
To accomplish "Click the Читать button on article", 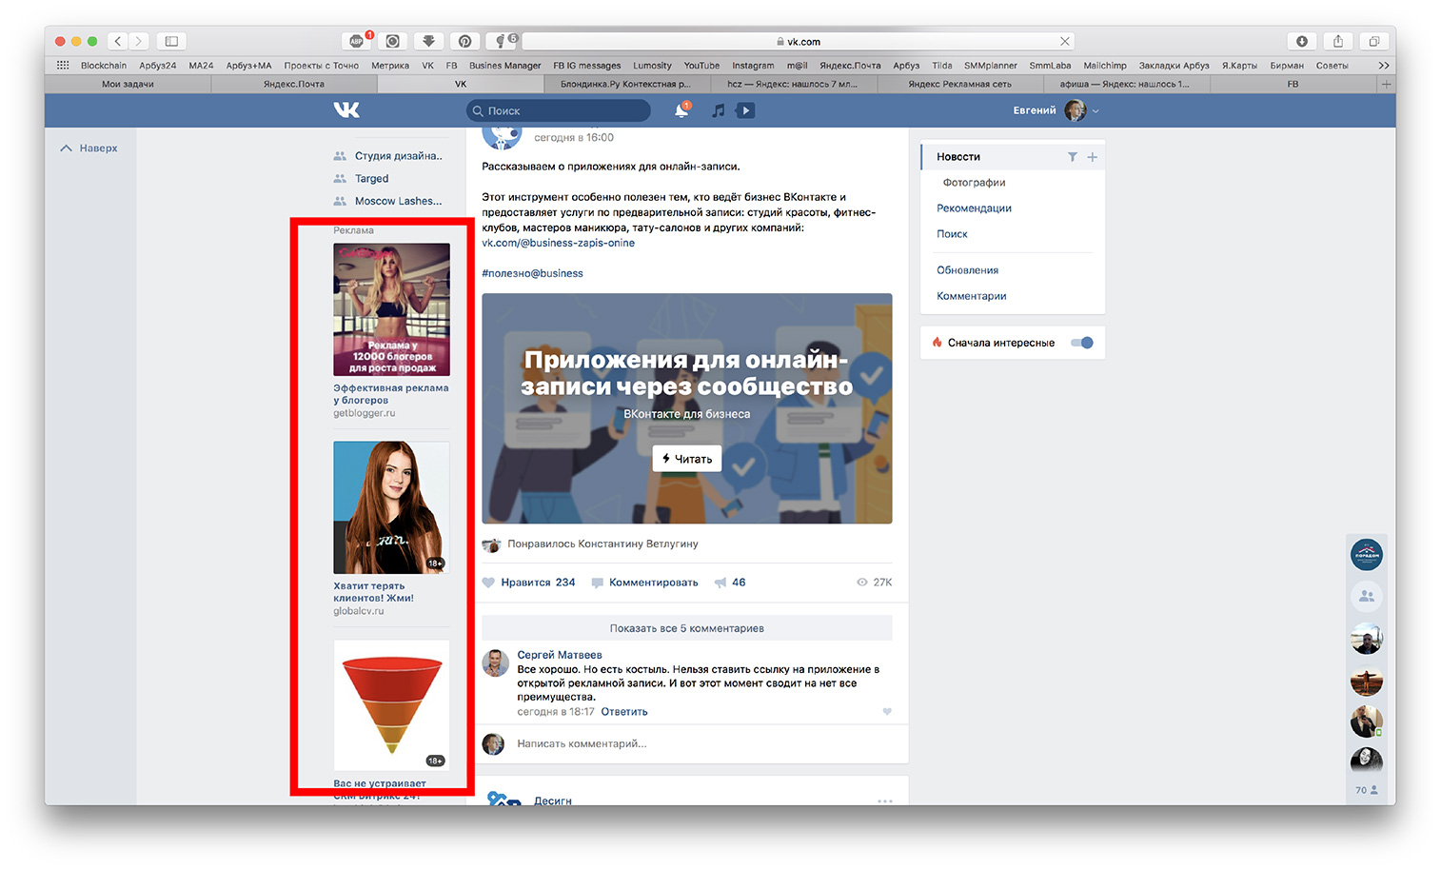I will coord(687,459).
